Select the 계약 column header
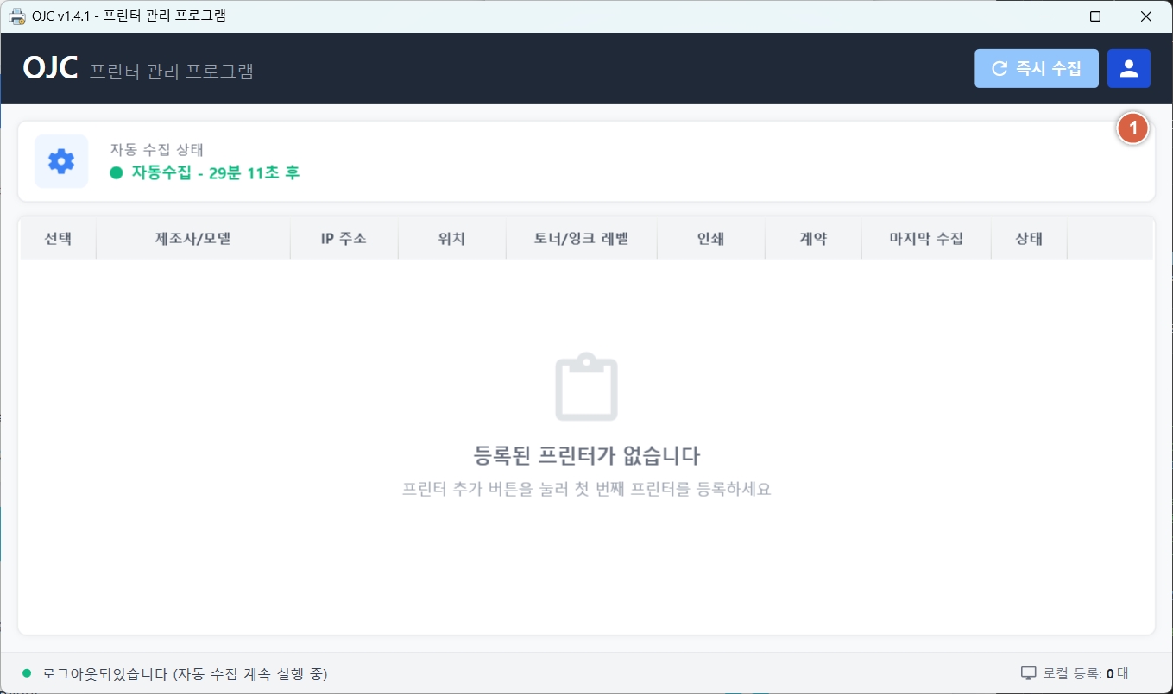 point(813,239)
